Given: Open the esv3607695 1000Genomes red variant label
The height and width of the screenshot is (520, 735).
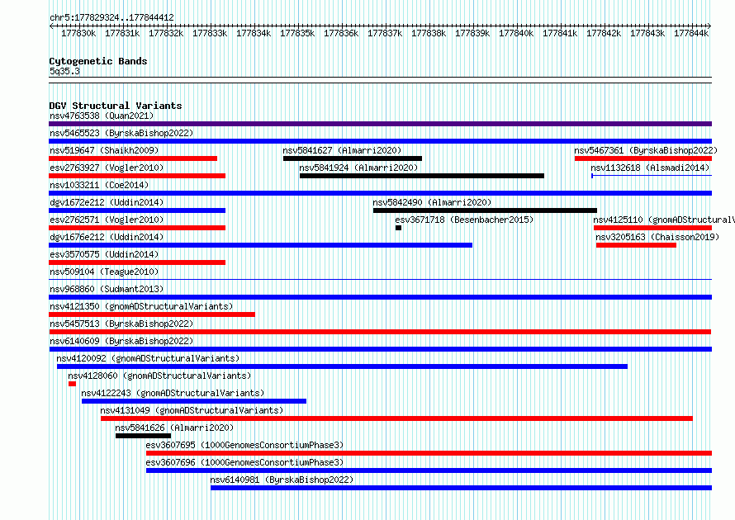Looking at the screenshot, I should click(x=244, y=445).
